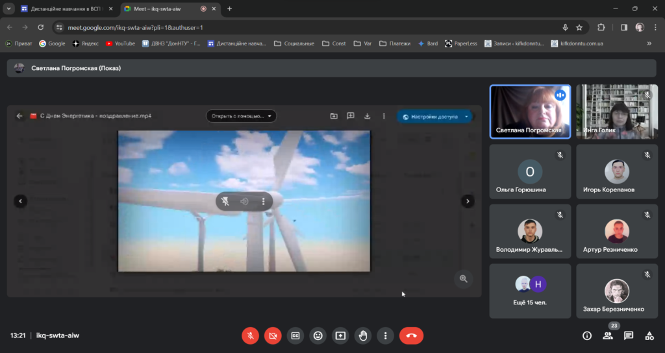Download the mp4 file icon
This screenshot has height=353, width=665.
[x=368, y=116]
